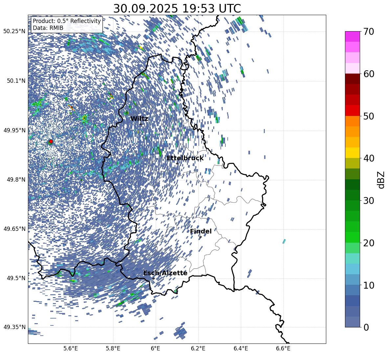
Task: Click the Wiltz location cross marker
Action: [141, 124]
